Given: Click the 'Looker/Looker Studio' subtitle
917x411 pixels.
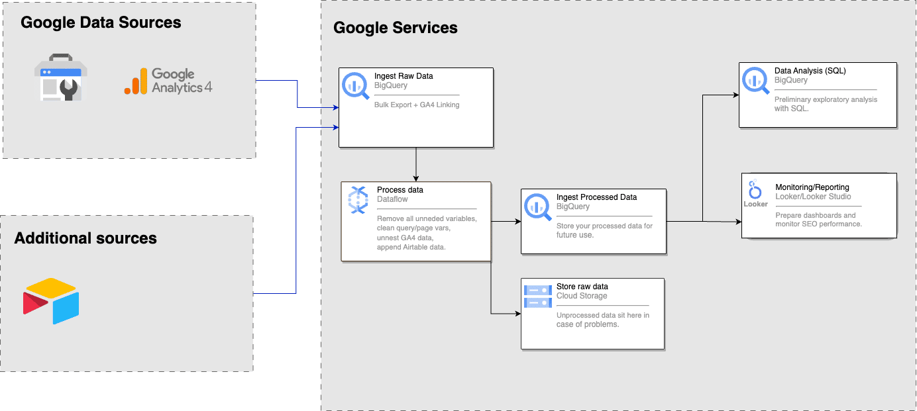Looking at the screenshot, I should [814, 197].
